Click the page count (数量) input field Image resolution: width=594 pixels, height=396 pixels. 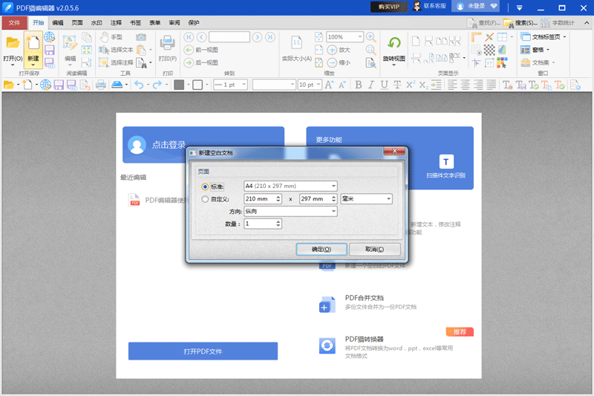[x=258, y=224]
